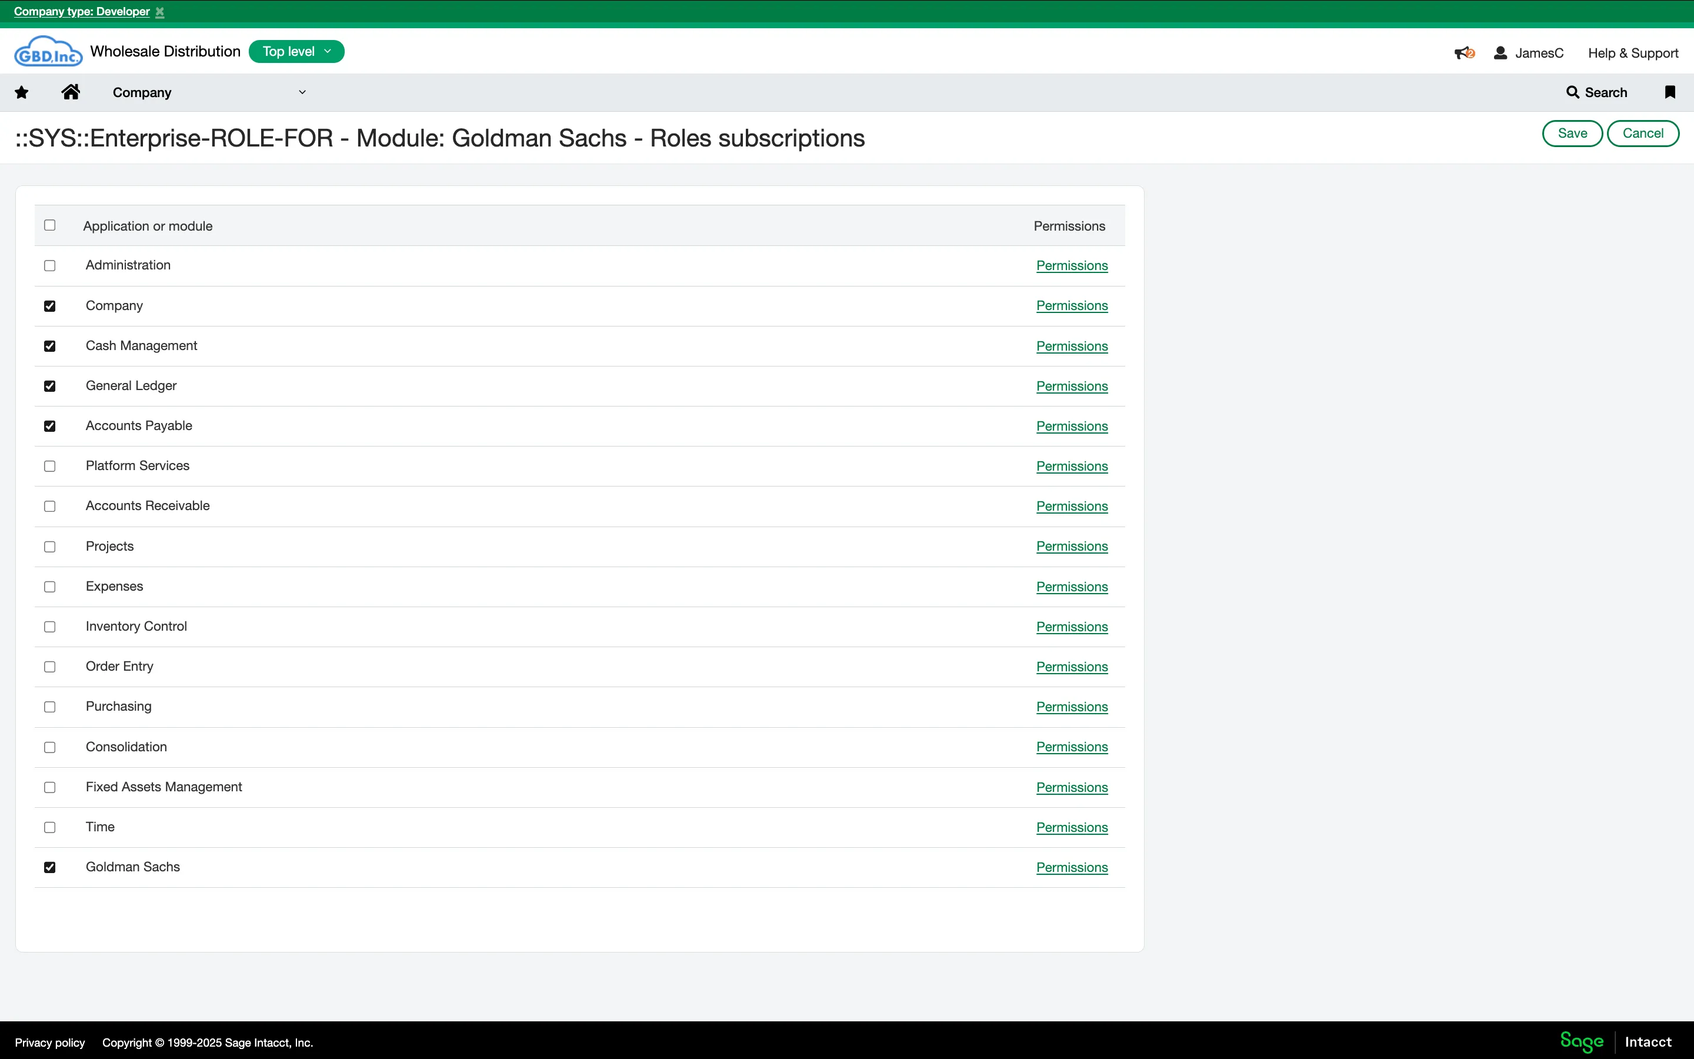Open Permissions link for Administration
Screen dimensions: 1694x1059
1072,266
